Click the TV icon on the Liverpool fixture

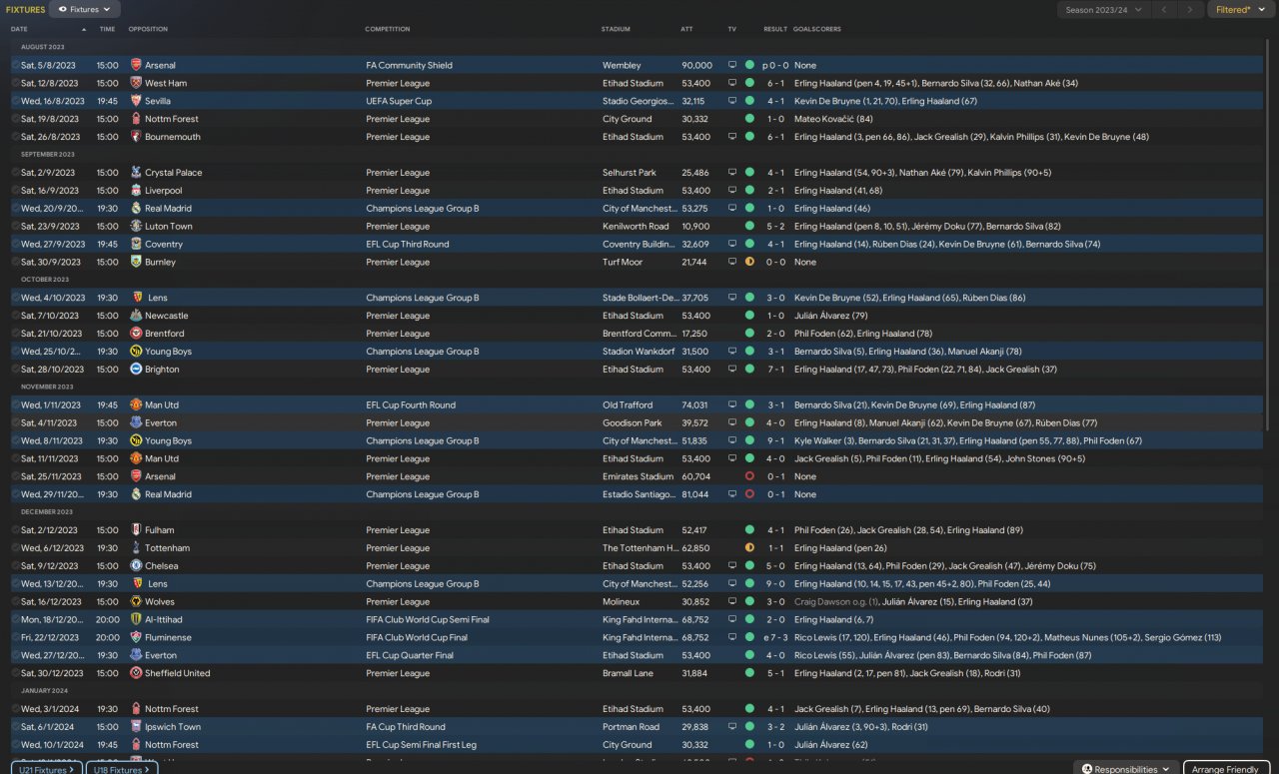[x=731, y=191]
